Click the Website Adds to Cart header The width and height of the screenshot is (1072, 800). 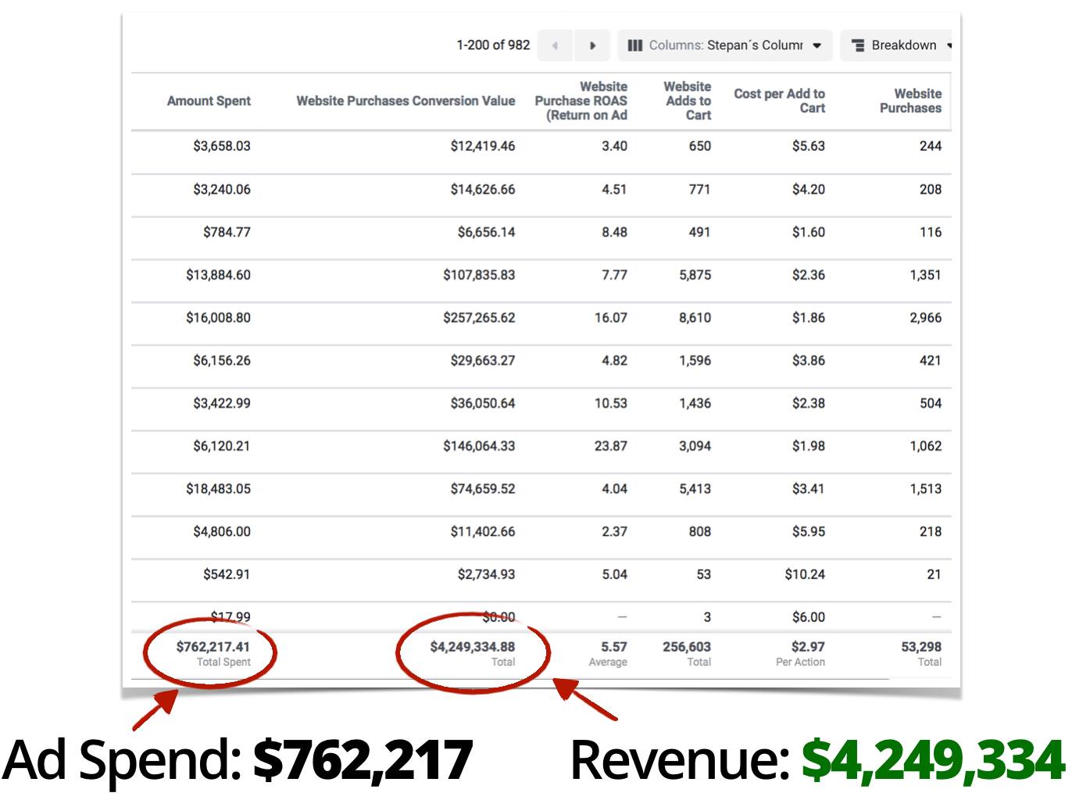[688, 101]
